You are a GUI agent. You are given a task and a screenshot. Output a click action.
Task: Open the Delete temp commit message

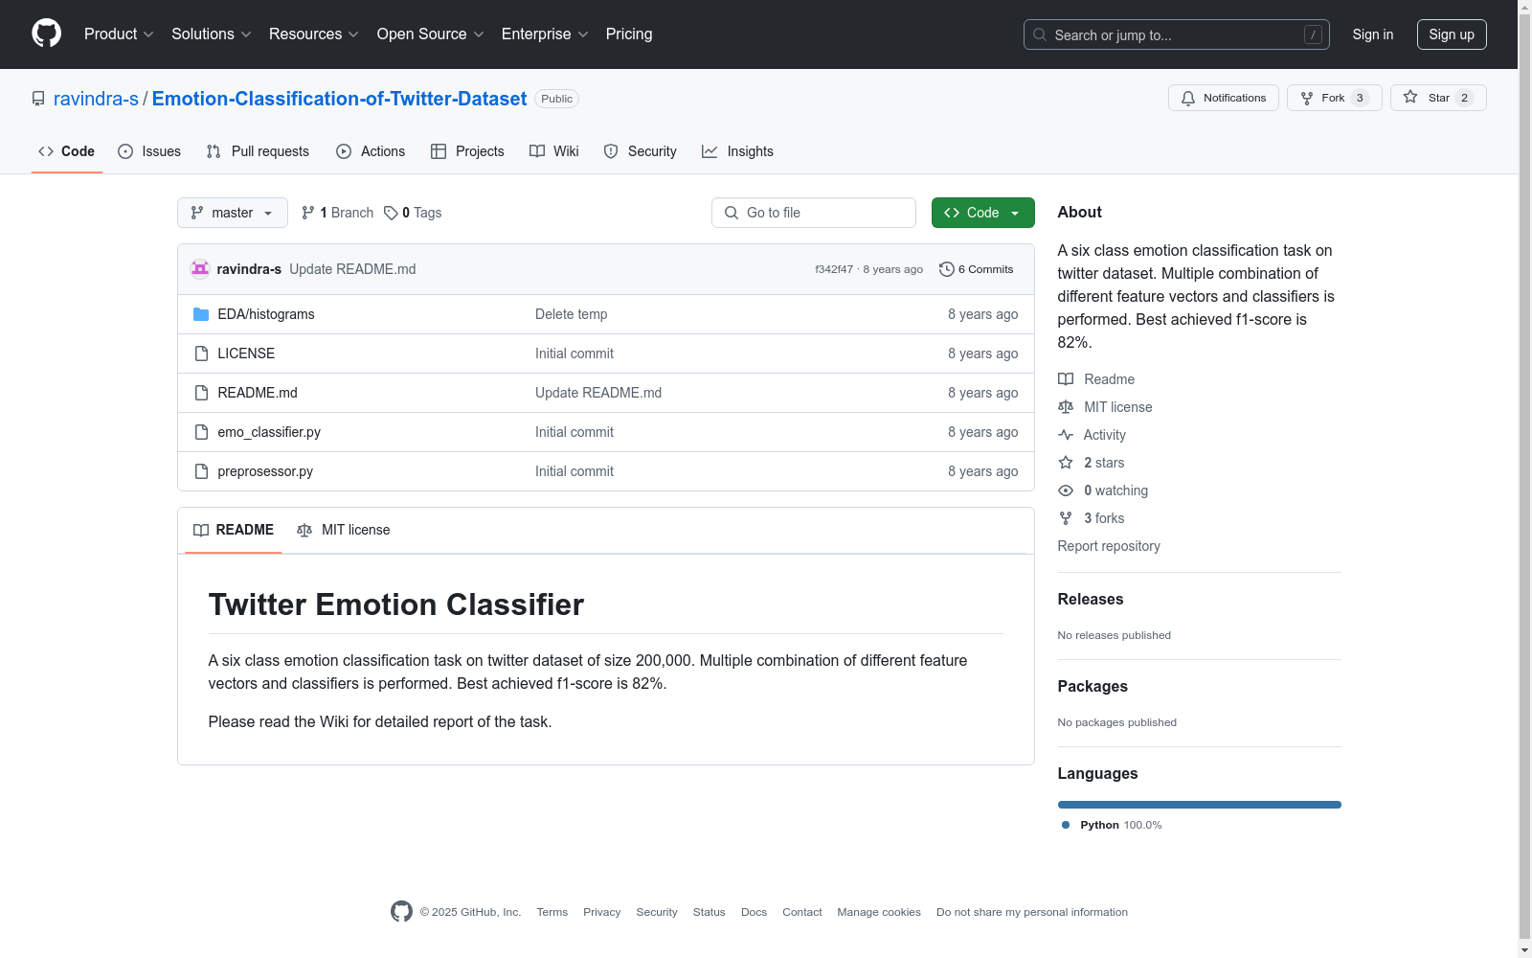(572, 314)
